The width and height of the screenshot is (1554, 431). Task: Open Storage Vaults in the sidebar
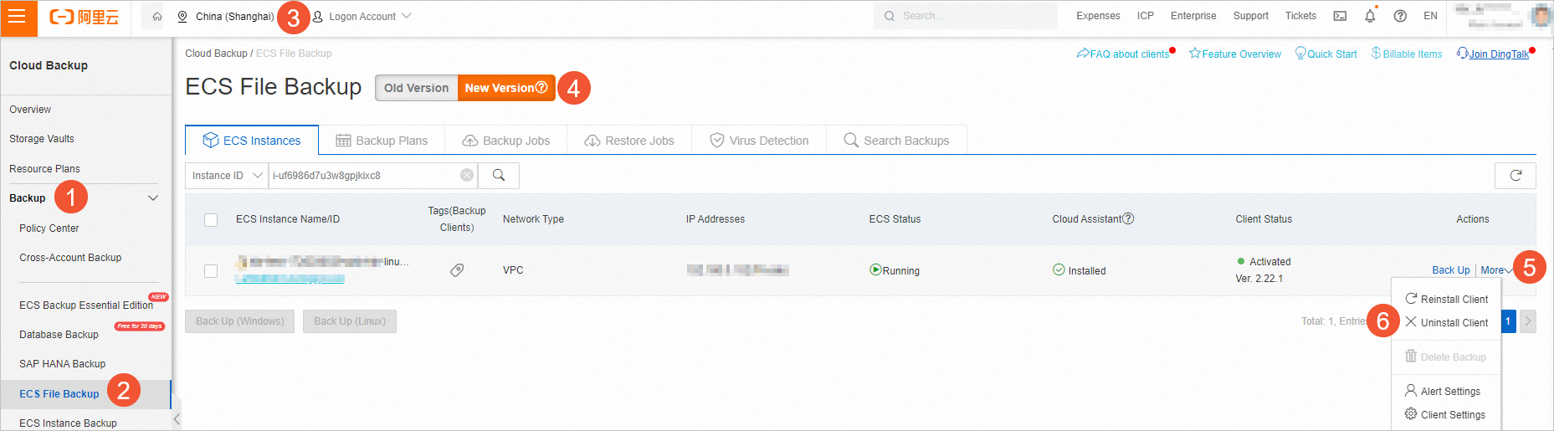tap(42, 139)
